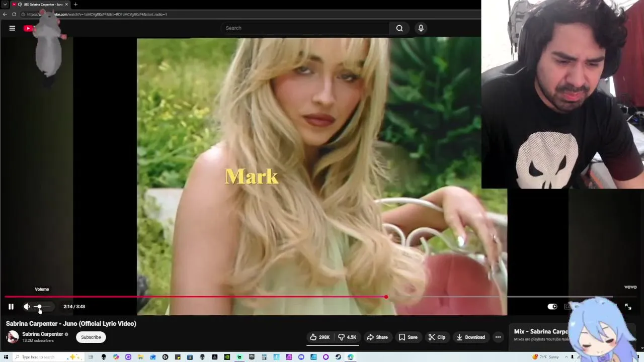Save the video to a playlist
Image resolution: width=644 pixels, height=362 pixels.
tap(408, 337)
